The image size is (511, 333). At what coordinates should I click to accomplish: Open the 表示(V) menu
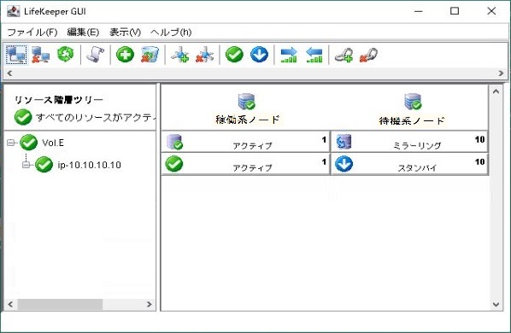click(x=125, y=32)
